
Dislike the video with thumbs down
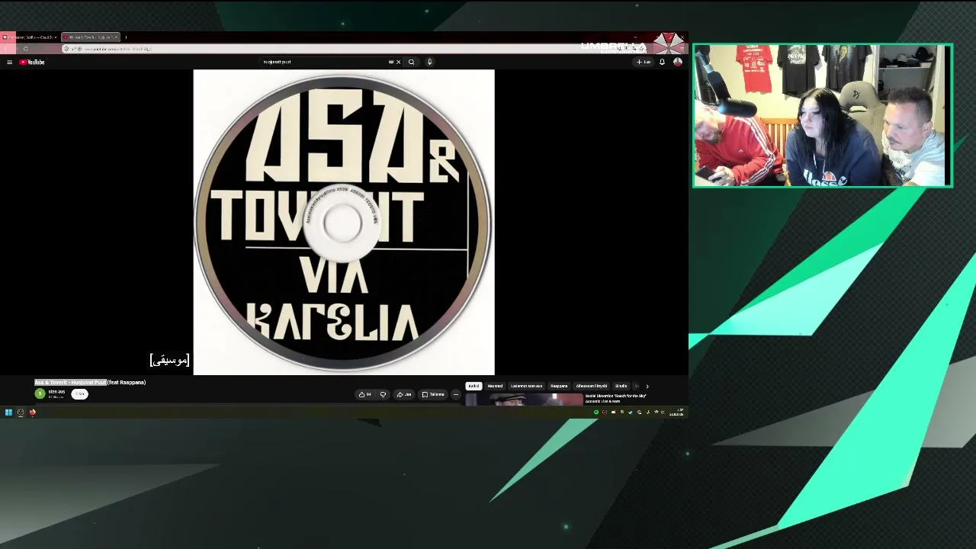point(383,394)
